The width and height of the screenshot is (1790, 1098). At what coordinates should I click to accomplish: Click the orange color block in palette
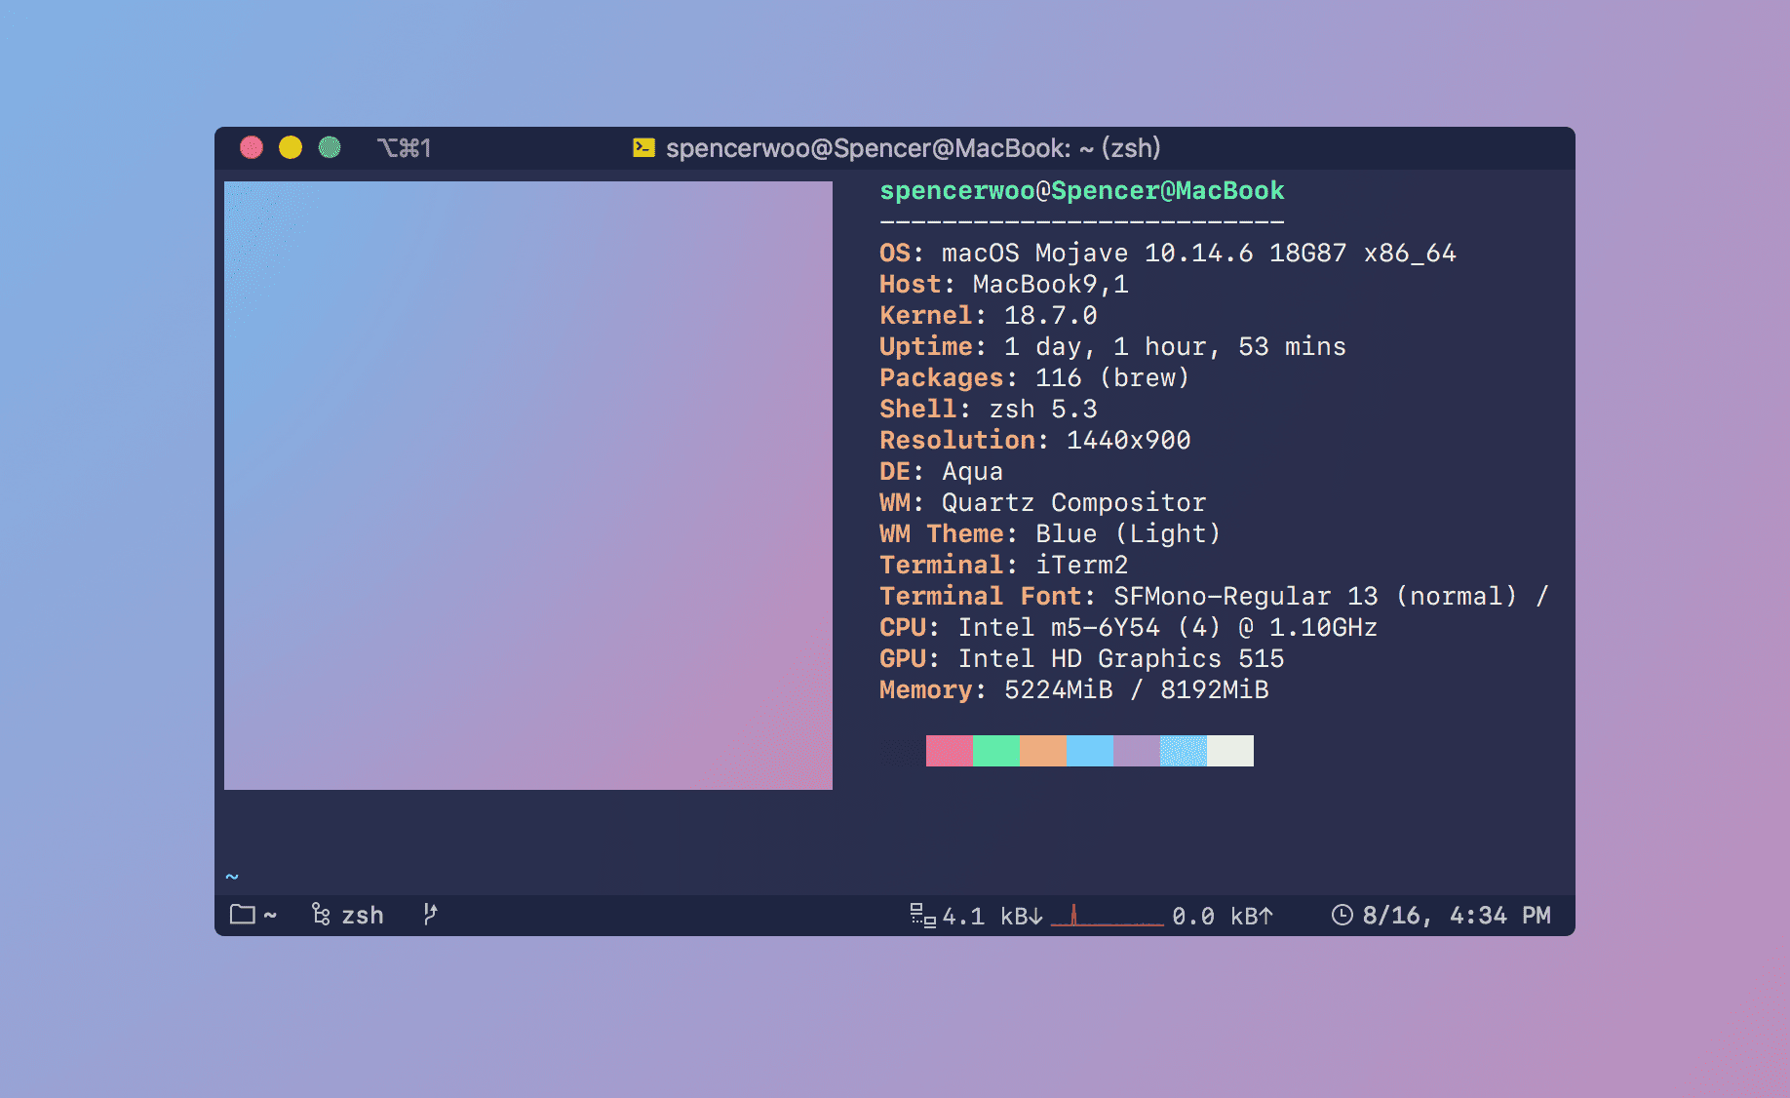(1043, 751)
